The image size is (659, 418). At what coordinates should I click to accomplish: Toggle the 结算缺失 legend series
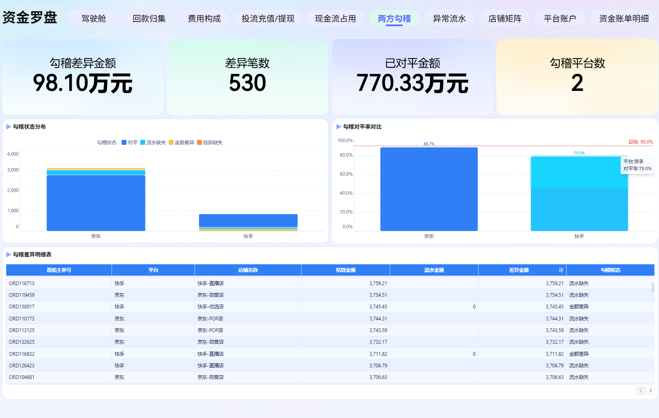point(210,142)
